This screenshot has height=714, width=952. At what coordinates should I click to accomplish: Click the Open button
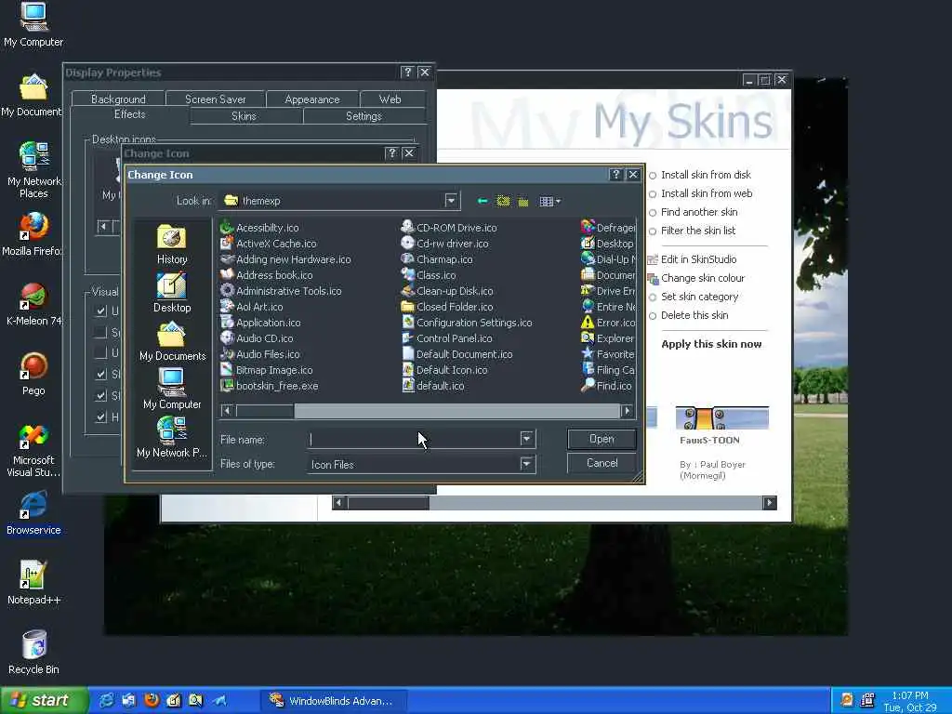pyautogui.click(x=602, y=439)
